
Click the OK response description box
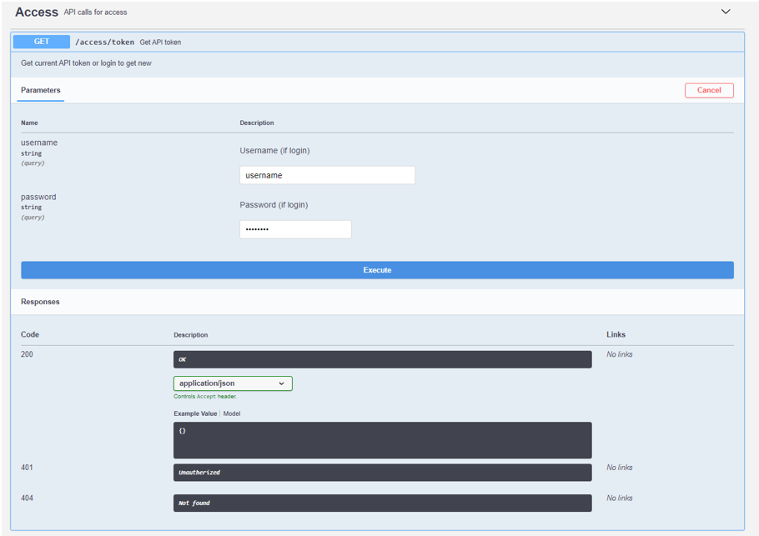click(x=382, y=359)
